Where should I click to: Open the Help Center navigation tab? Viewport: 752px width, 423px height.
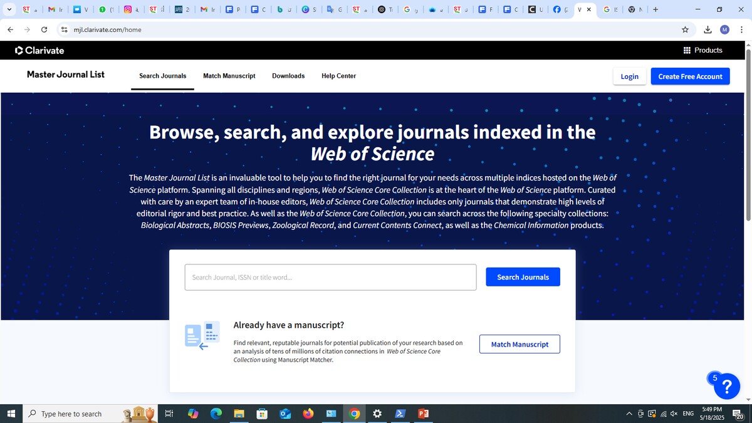click(x=338, y=76)
